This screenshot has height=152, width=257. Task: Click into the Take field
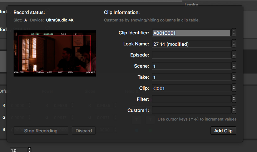click(x=191, y=77)
